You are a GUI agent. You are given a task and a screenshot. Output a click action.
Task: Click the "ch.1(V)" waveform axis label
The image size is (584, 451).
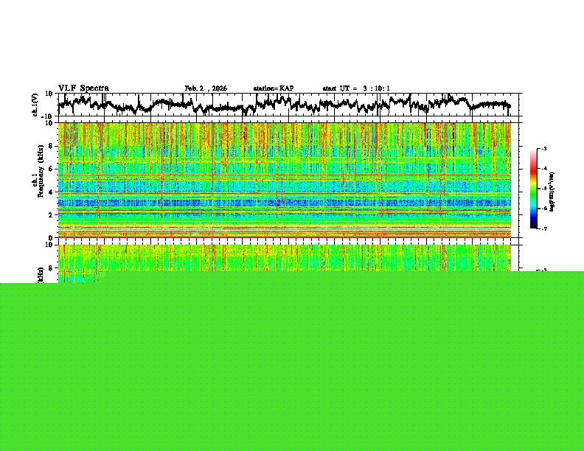pyautogui.click(x=35, y=105)
